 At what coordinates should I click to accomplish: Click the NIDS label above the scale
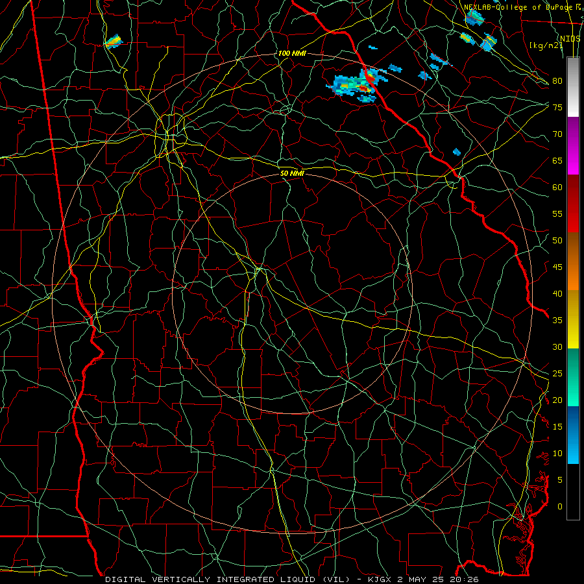click(x=570, y=38)
